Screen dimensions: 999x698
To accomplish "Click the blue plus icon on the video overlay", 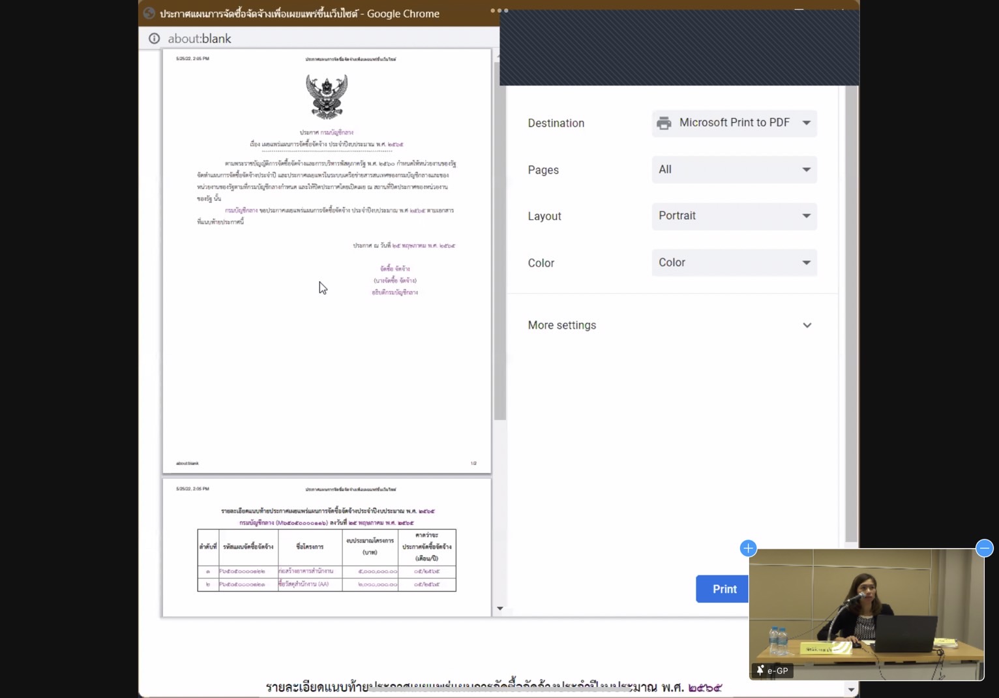I will (748, 548).
